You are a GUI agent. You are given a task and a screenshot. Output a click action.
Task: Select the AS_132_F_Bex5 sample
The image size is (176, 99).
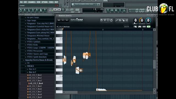[x=35, y=86]
